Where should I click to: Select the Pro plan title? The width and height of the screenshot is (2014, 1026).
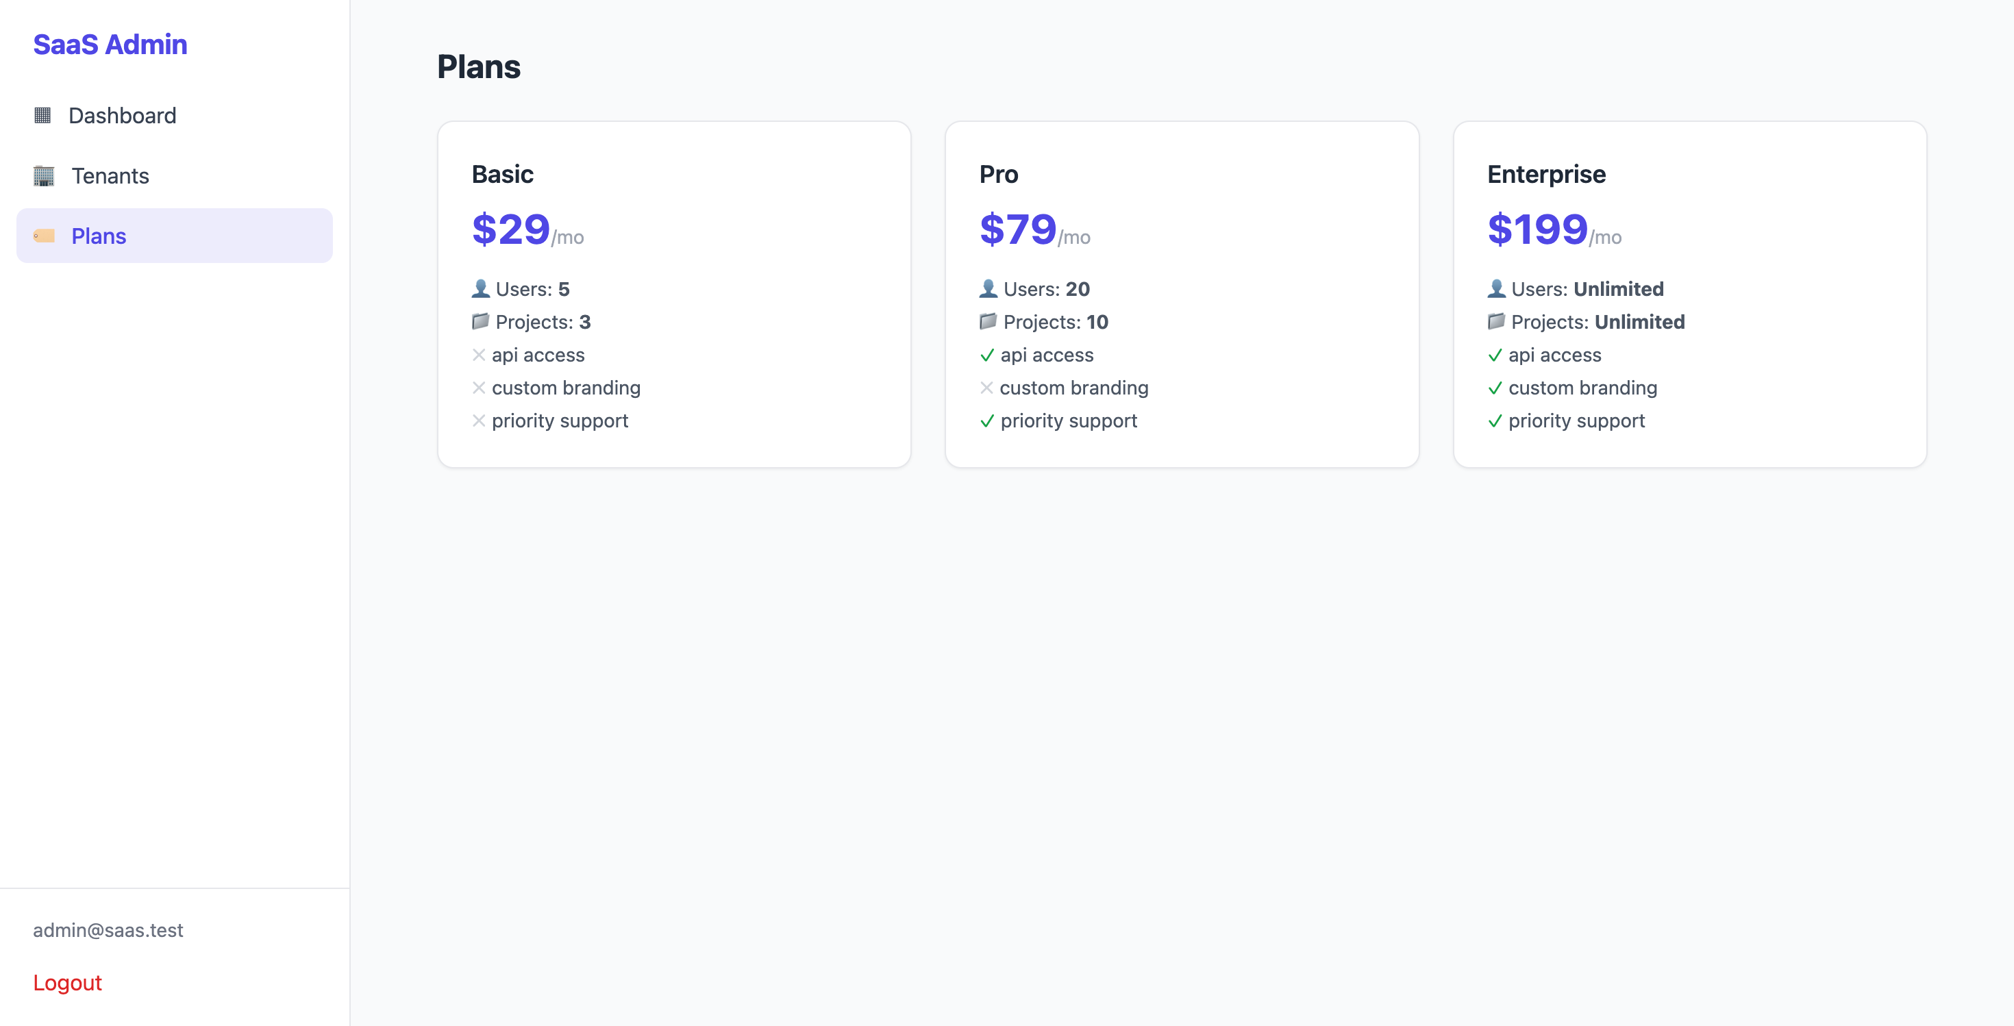click(x=998, y=174)
